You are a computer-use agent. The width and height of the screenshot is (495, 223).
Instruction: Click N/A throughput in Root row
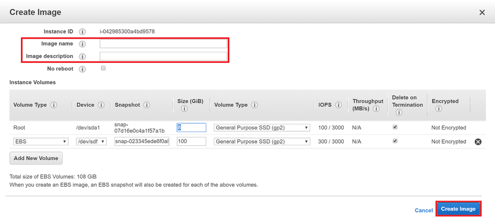coord(357,128)
